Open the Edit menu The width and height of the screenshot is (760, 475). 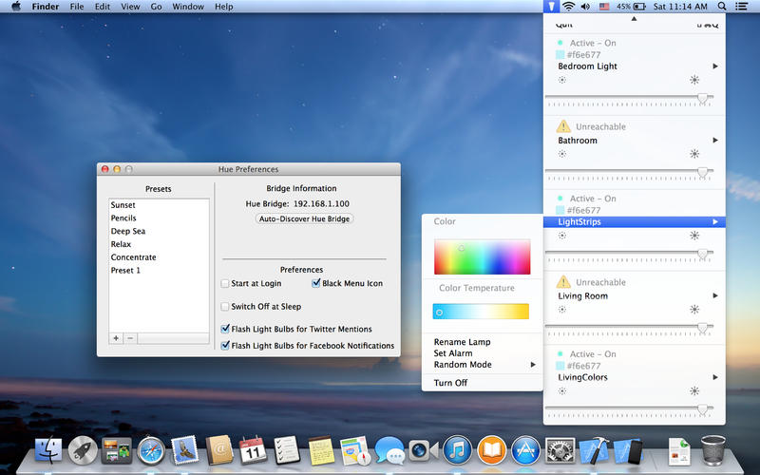[103, 7]
